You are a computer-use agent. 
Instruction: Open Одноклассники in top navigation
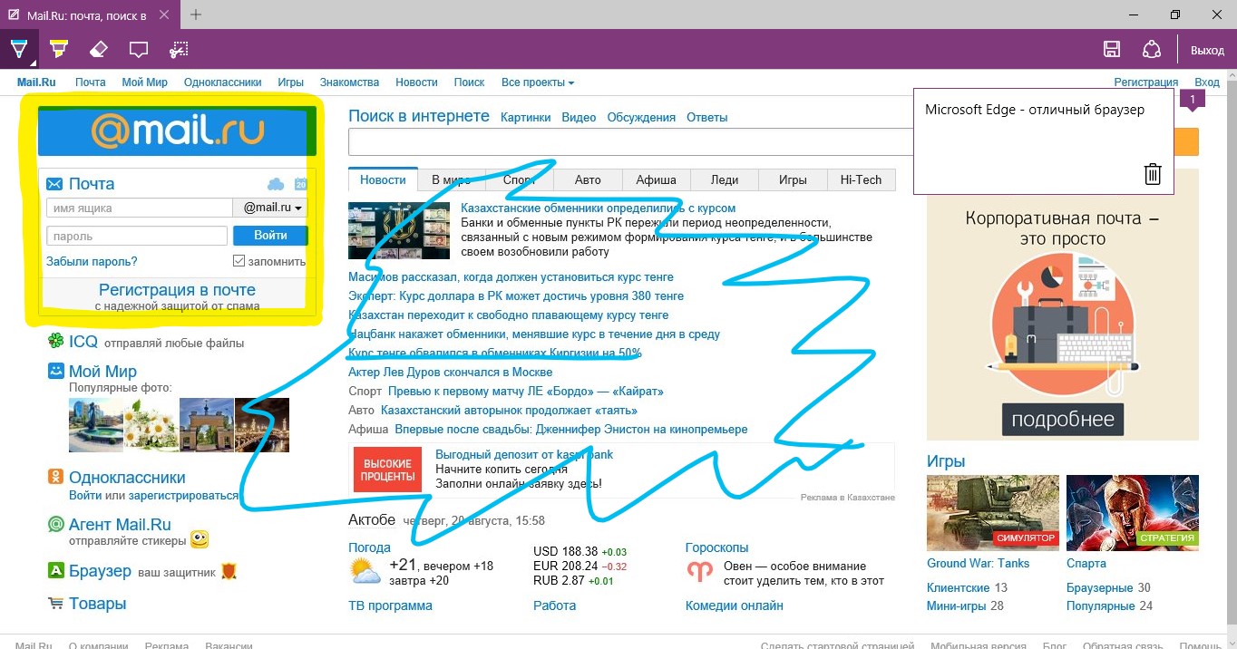(x=222, y=82)
